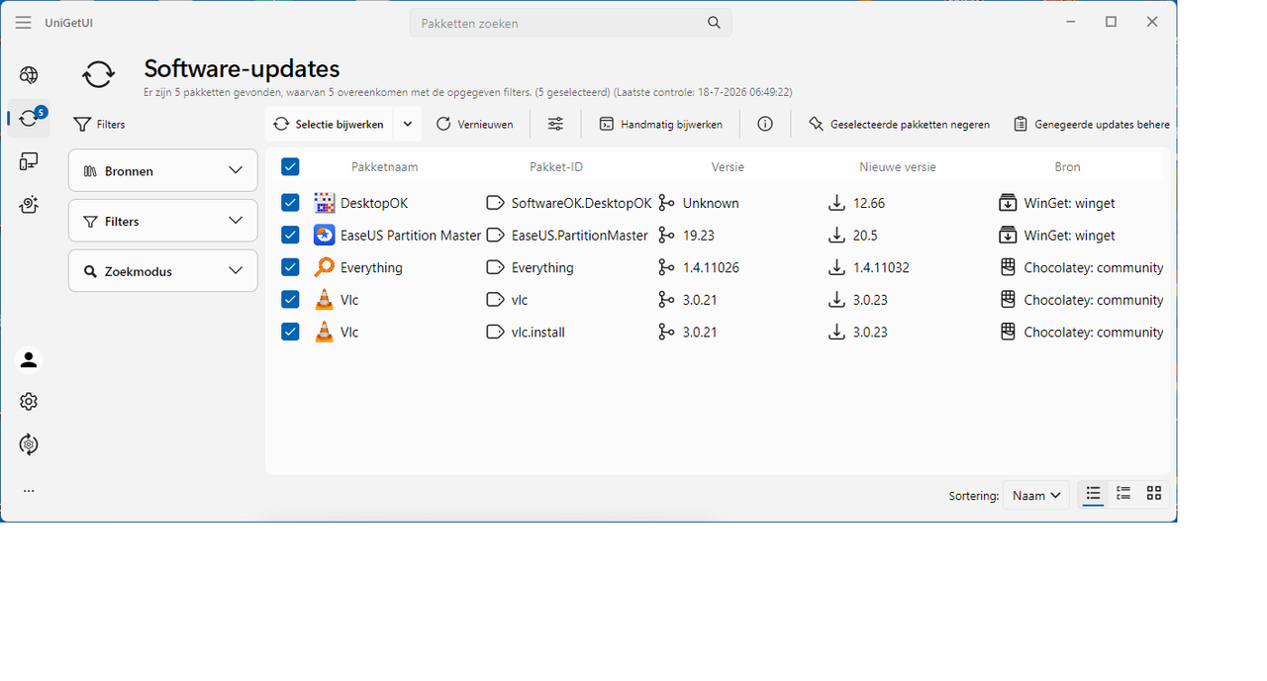Click new version 20.5 cell
Image resolution: width=1267 pixels, height=681 pixels.
coord(865,236)
